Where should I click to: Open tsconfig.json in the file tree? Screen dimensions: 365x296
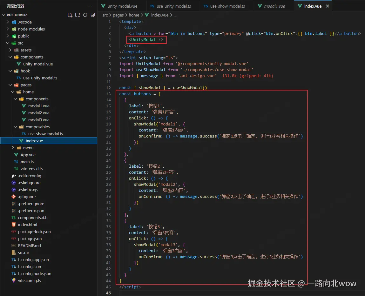click(49, 266)
